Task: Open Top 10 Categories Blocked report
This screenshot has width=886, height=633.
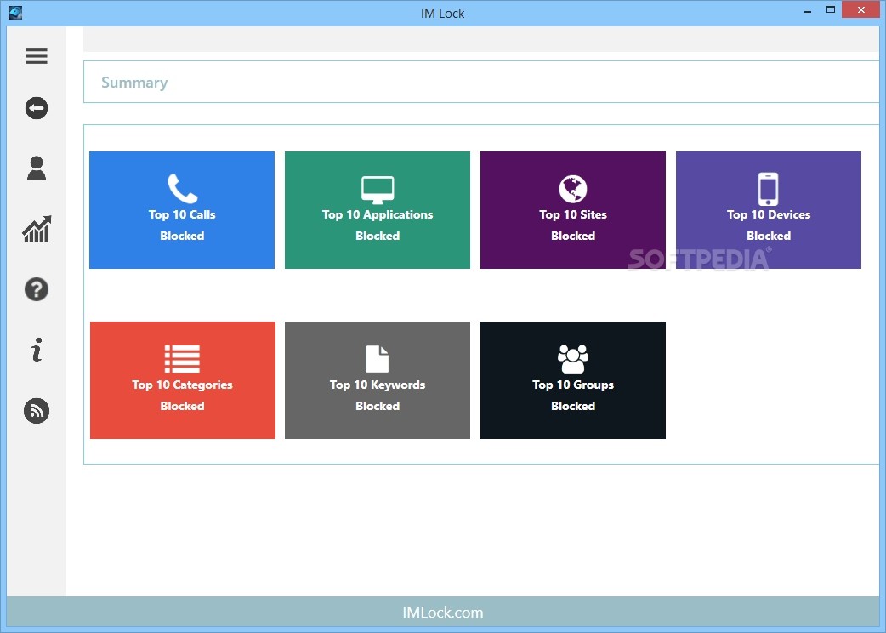Action: click(x=183, y=379)
